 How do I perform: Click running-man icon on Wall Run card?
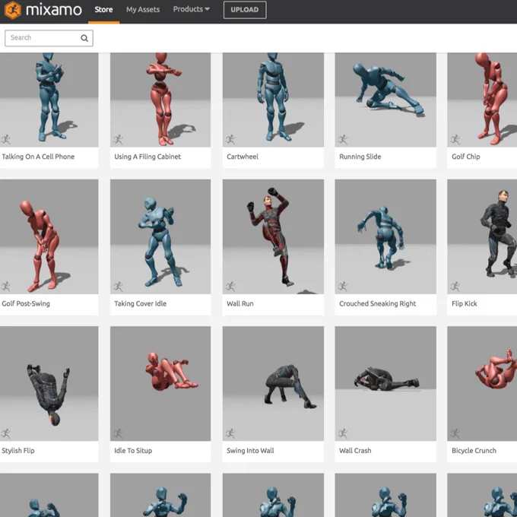coord(230,287)
